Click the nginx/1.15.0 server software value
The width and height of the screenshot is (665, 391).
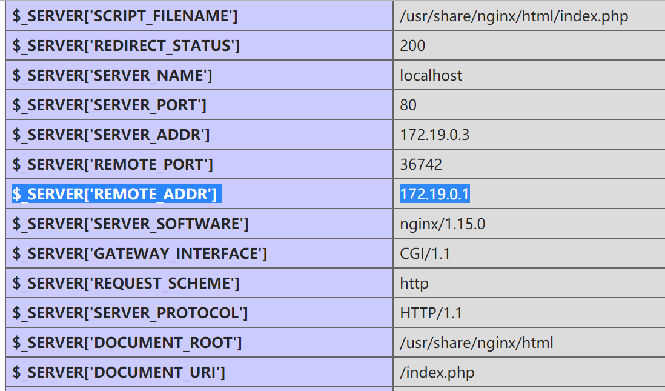[x=442, y=224]
